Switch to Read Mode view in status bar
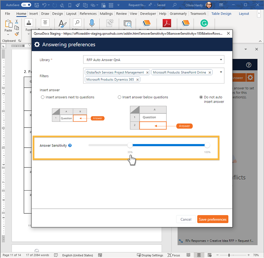264x258 pixels. pyautogui.click(x=188, y=255)
